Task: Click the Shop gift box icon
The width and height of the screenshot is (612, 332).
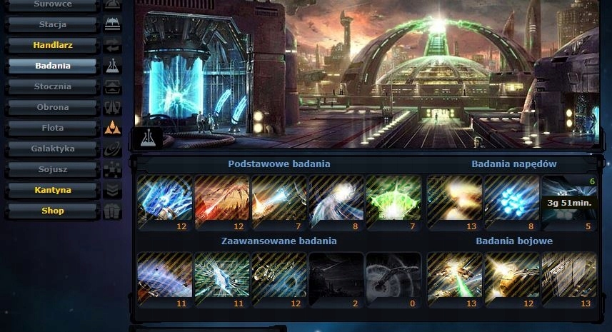Action: tap(112, 211)
